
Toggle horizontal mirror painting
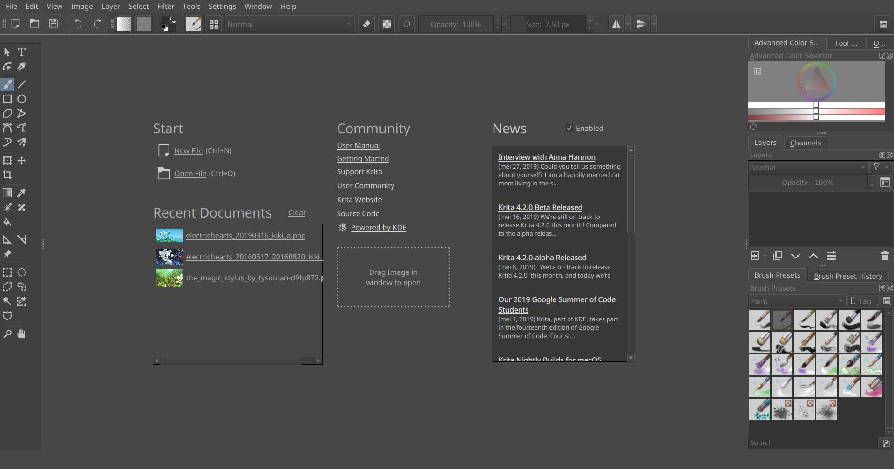click(x=616, y=24)
